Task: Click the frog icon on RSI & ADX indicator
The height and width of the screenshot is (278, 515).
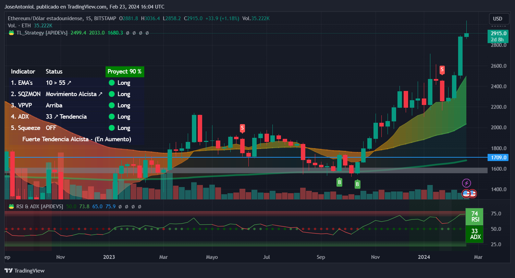Action: pos(11,206)
